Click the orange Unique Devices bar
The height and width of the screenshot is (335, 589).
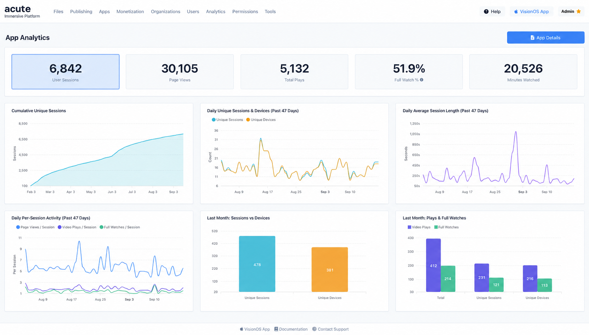tap(330, 269)
